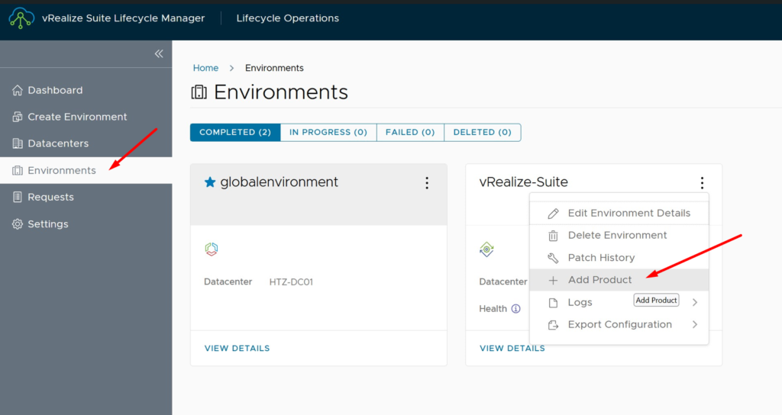Click the Lifecycle Operations header label

coord(288,18)
